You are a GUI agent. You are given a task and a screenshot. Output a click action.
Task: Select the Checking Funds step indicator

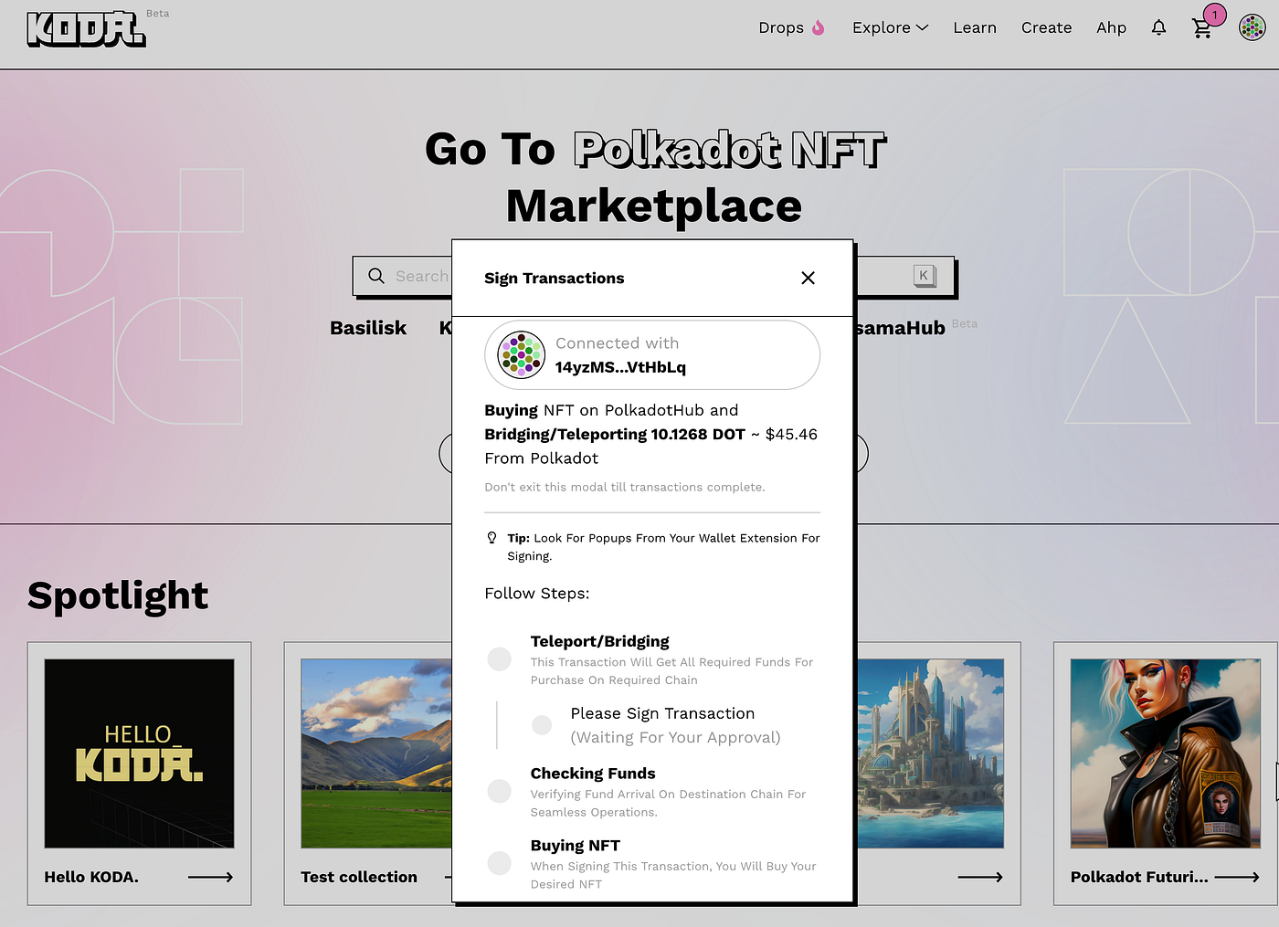500,791
